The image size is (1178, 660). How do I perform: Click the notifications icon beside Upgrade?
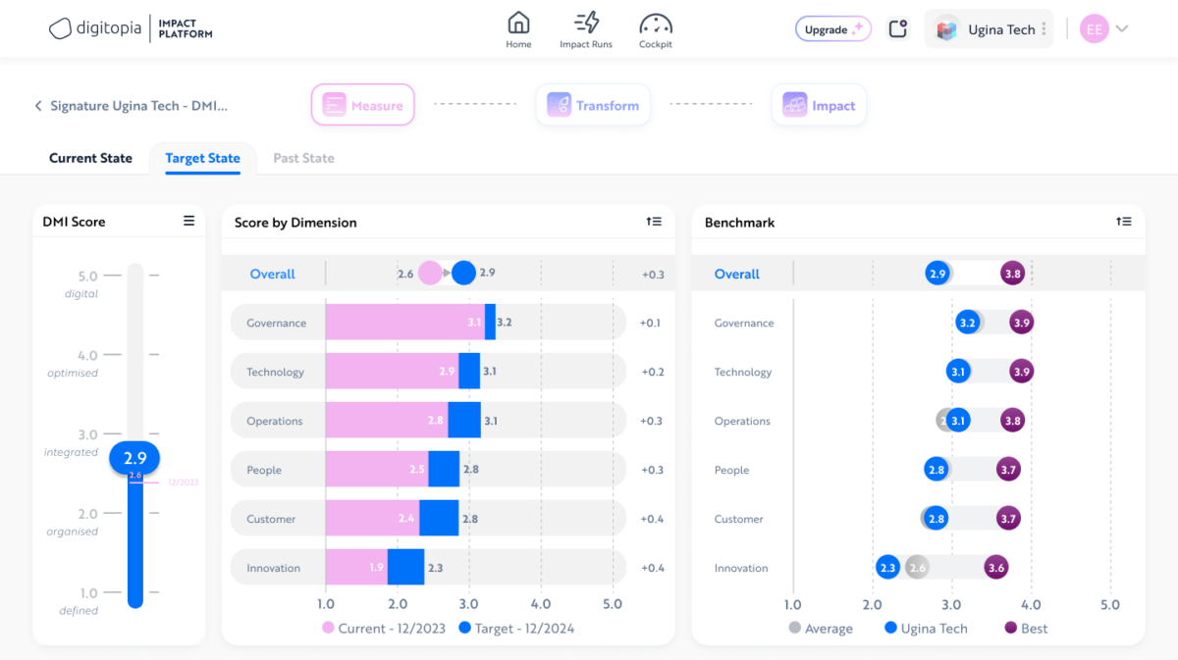pyautogui.click(x=897, y=29)
